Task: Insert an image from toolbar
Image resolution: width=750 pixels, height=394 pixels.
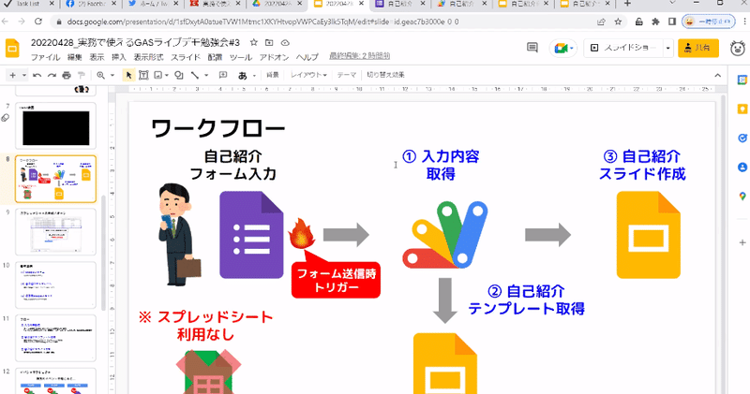Action: click(157, 75)
